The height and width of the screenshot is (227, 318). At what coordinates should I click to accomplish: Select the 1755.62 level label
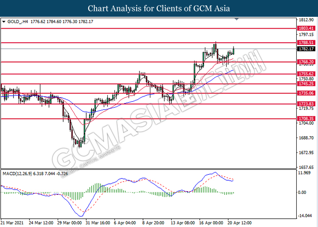click(306, 74)
